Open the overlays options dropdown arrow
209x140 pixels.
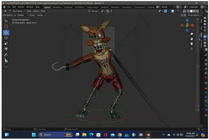176,11
